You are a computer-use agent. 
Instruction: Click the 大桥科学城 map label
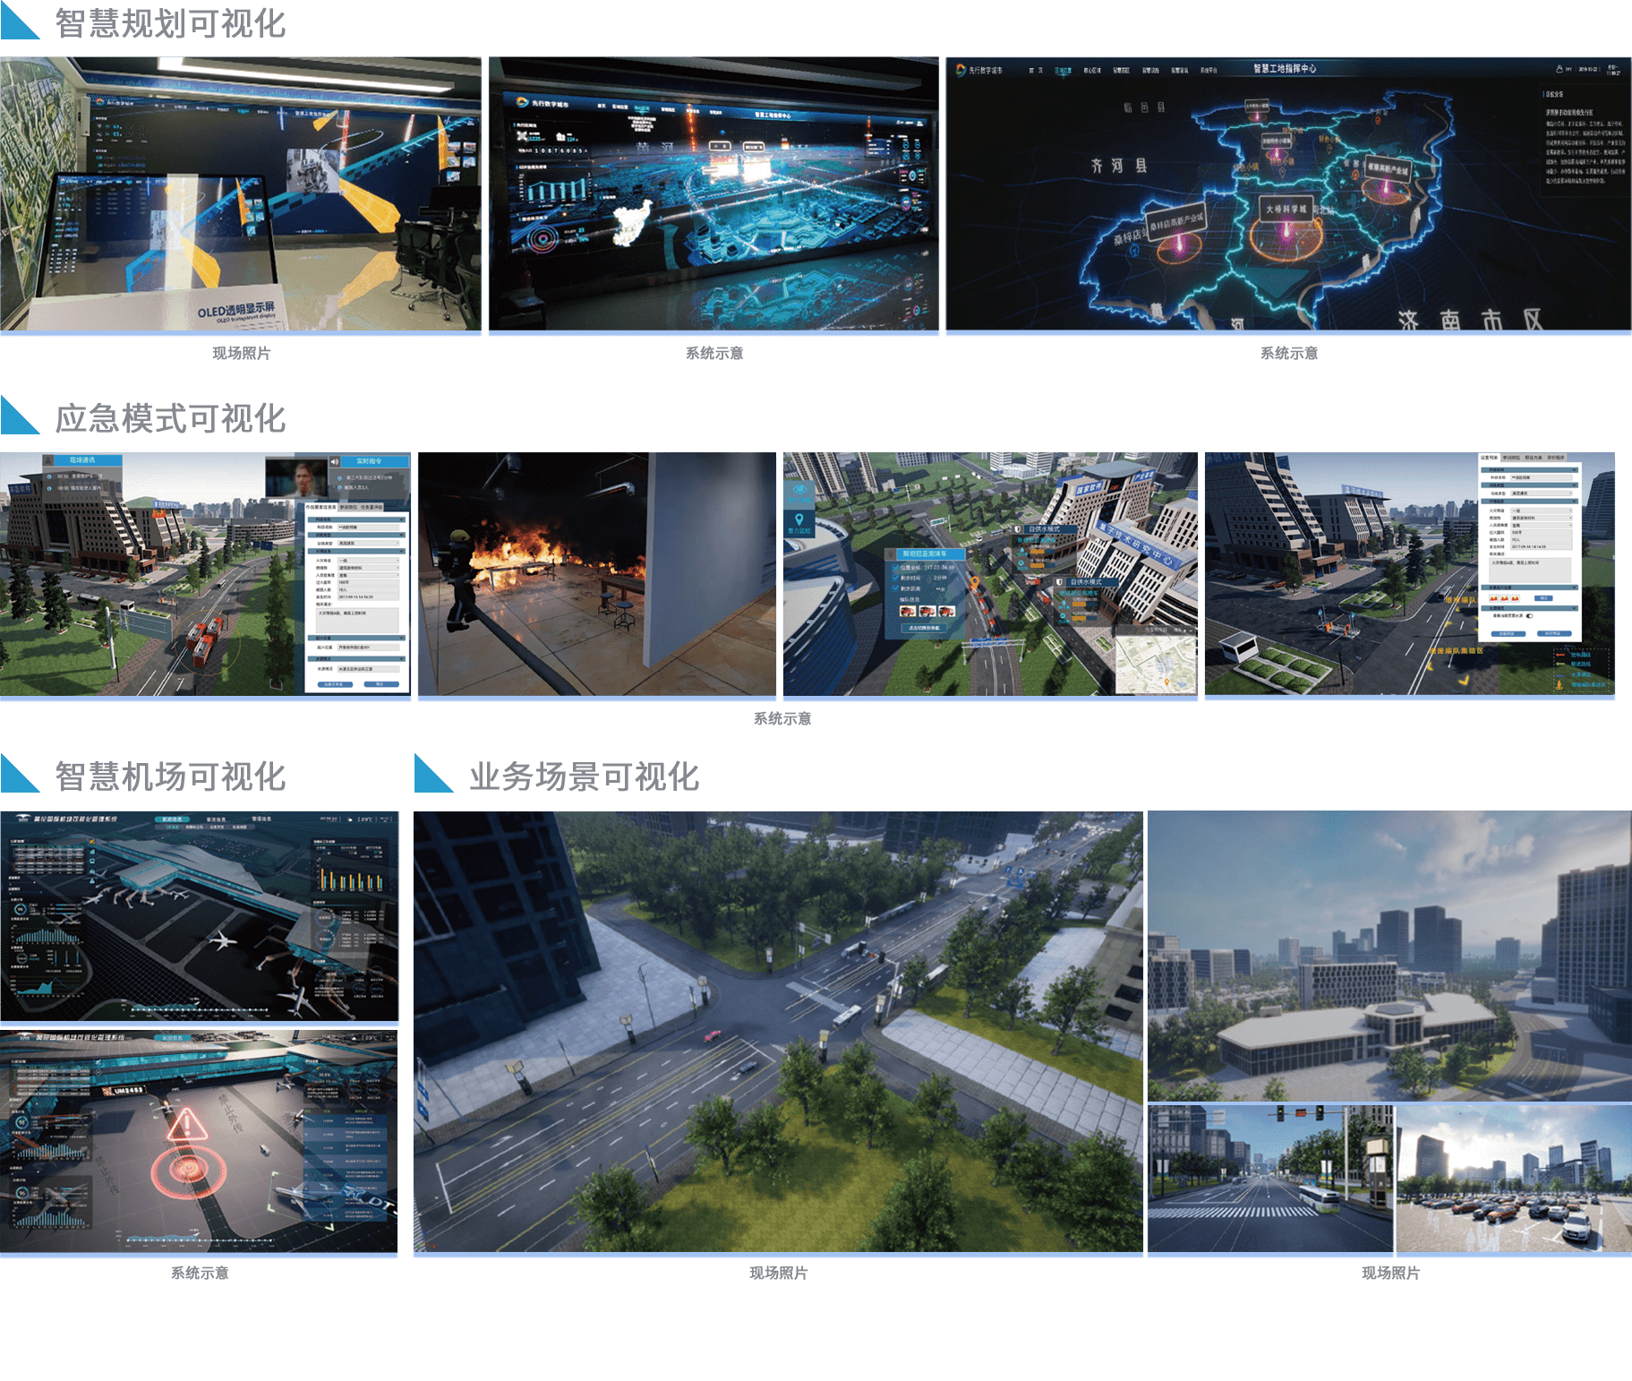pos(1285,209)
